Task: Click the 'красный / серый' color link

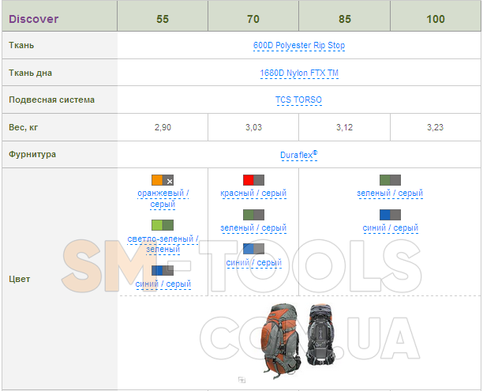Action: pos(253,194)
